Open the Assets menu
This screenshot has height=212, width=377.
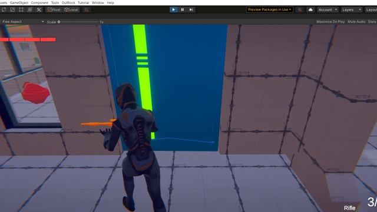[x=4, y=2]
